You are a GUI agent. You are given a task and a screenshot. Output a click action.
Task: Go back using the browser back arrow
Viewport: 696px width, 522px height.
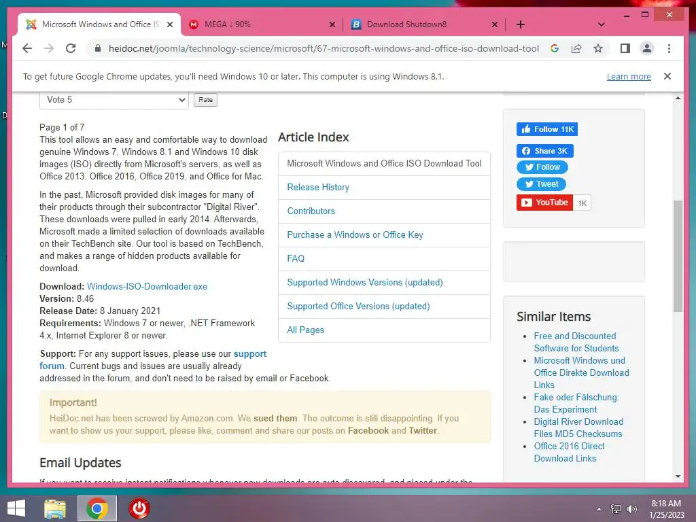27,48
